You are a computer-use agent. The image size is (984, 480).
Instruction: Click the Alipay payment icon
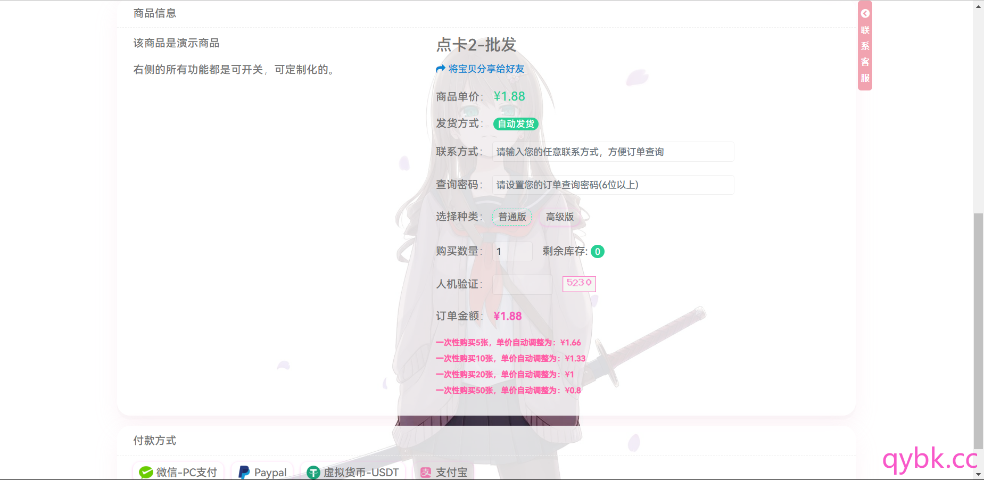[x=424, y=473]
